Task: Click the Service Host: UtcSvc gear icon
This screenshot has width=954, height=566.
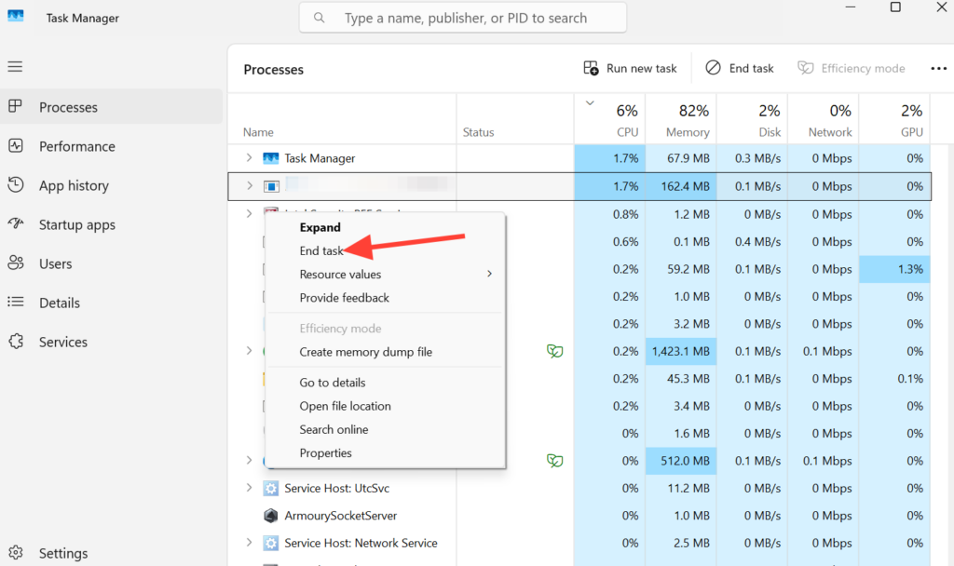Action: click(x=271, y=488)
